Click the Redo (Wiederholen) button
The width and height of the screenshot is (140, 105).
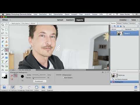click(x=29, y=88)
